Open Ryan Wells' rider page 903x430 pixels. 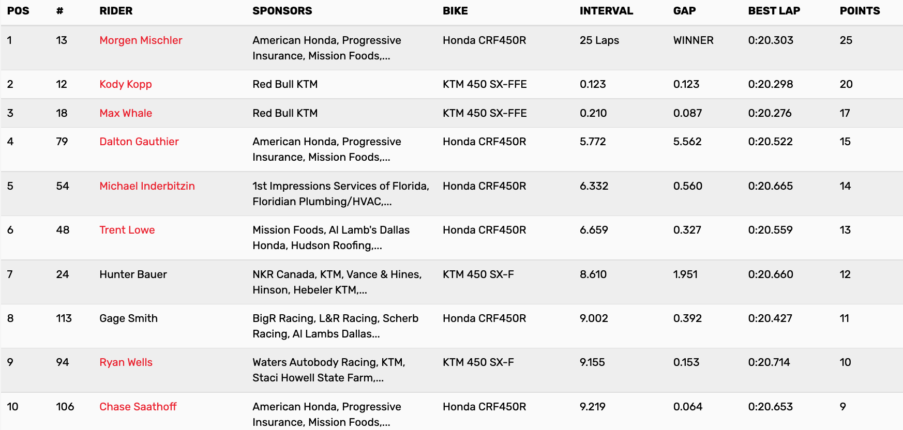(126, 362)
